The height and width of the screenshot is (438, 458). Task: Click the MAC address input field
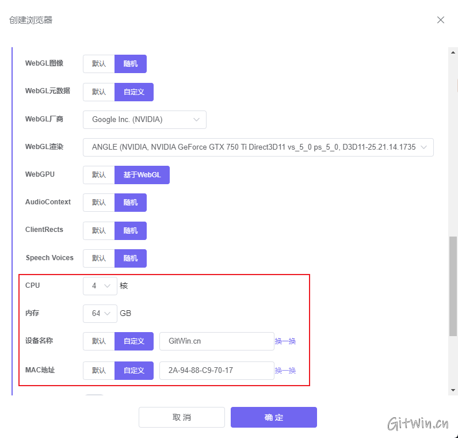(216, 371)
